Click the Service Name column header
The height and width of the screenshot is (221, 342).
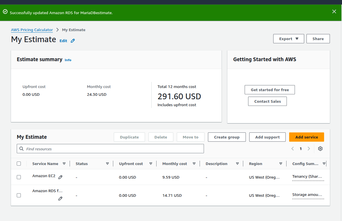(x=45, y=164)
